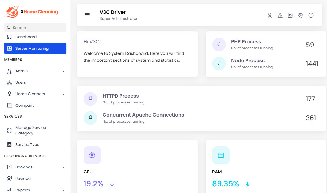Go to Manage Service Category
Screen dimensions: 327x193
click(30, 130)
